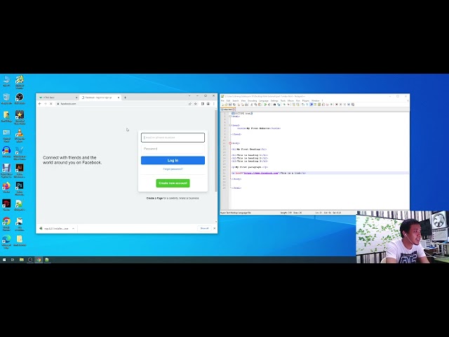This screenshot has width=449, height=337.
Task: Close the Chrome downloads bar
Action: (x=215, y=228)
